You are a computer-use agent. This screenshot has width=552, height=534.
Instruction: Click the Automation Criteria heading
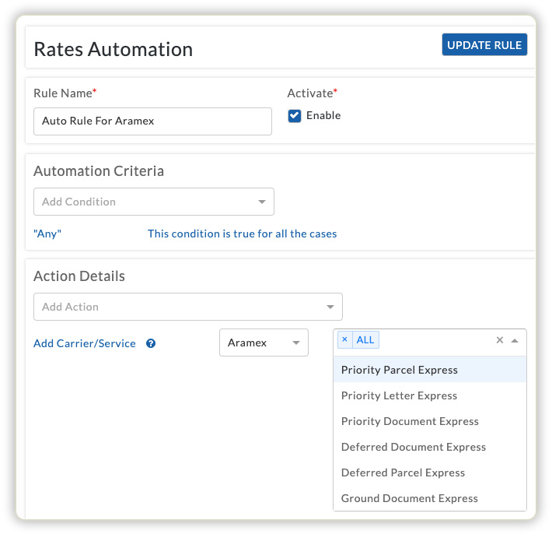point(99,171)
